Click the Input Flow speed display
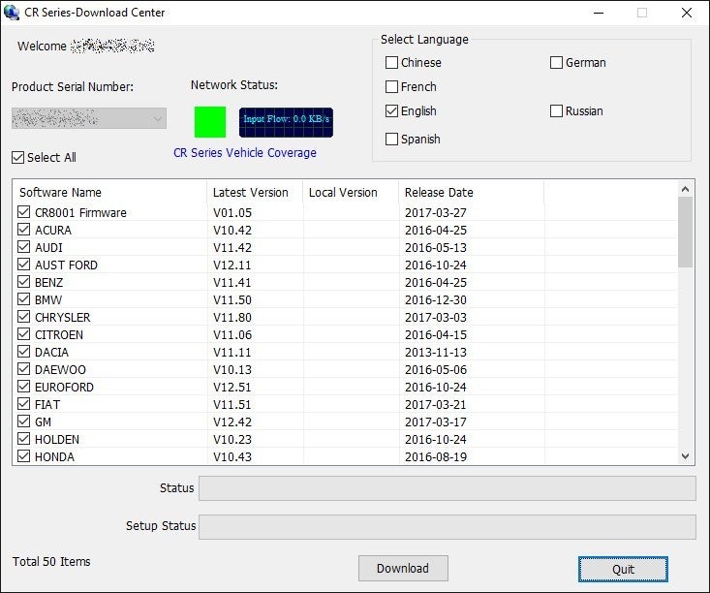The width and height of the screenshot is (710, 593). pos(286,122)
